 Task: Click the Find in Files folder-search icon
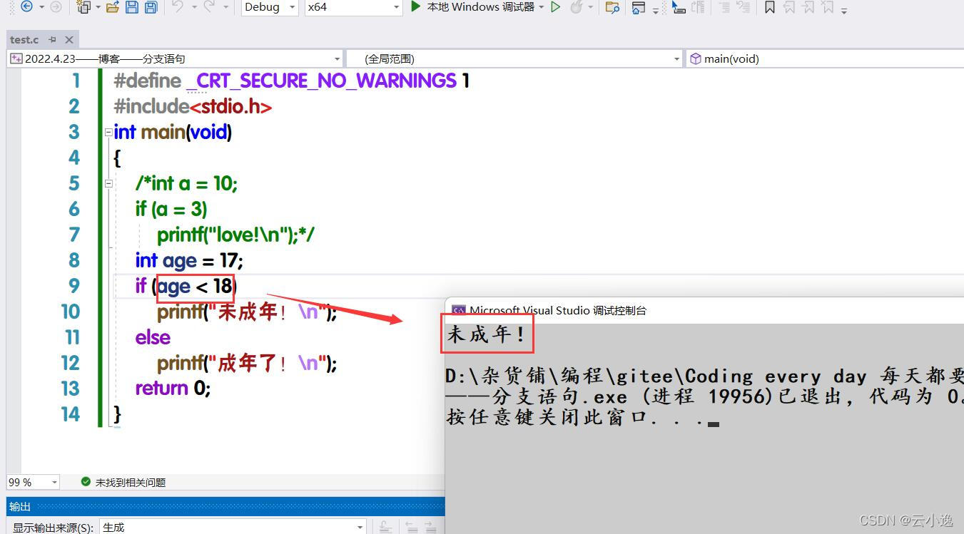click(612, 7)
